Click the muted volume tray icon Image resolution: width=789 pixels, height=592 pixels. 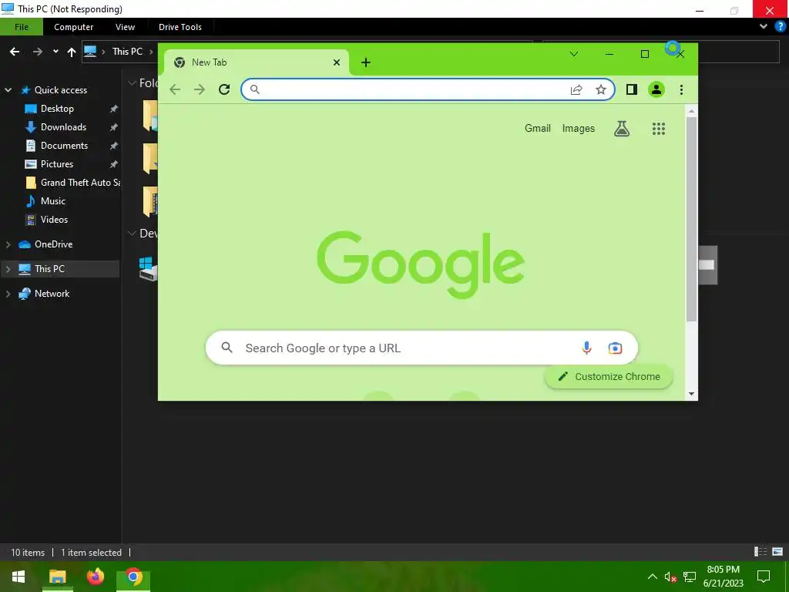(670, 577)
